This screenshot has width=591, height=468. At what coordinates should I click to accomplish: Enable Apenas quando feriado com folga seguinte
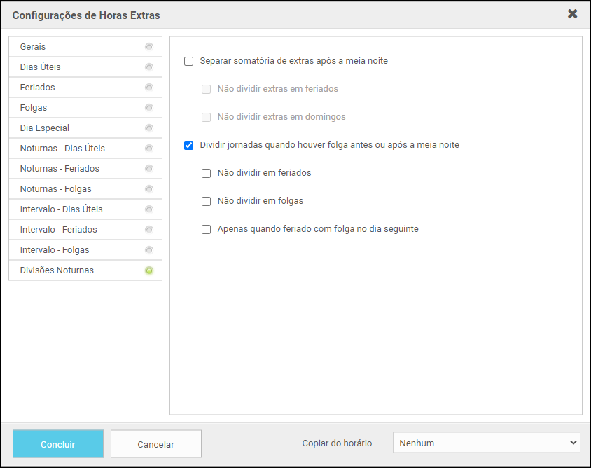point(206,229)
